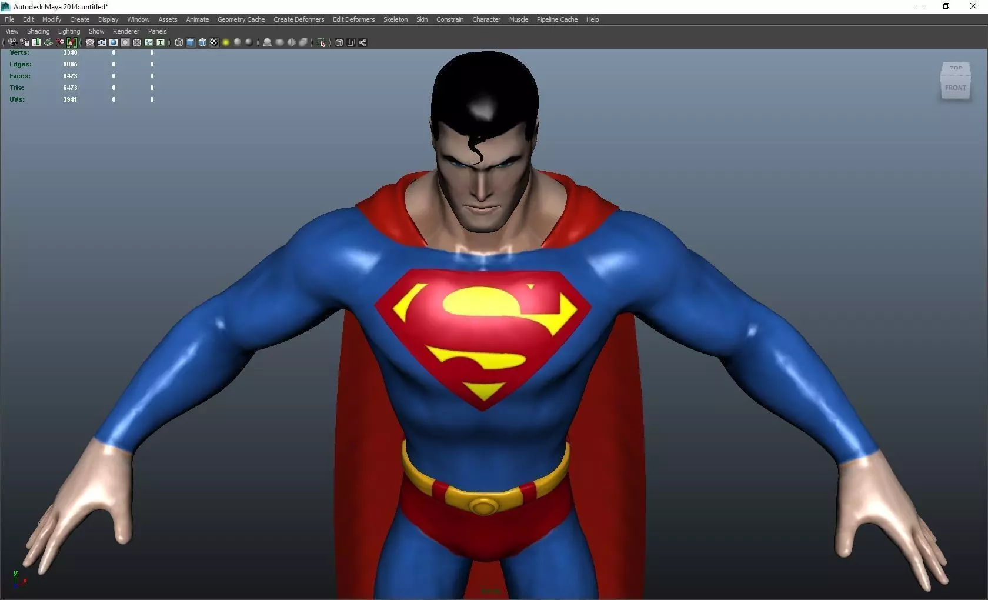Expand the panel Shading menu
This screenshot has width=988, height=600.
click(38, 31)
